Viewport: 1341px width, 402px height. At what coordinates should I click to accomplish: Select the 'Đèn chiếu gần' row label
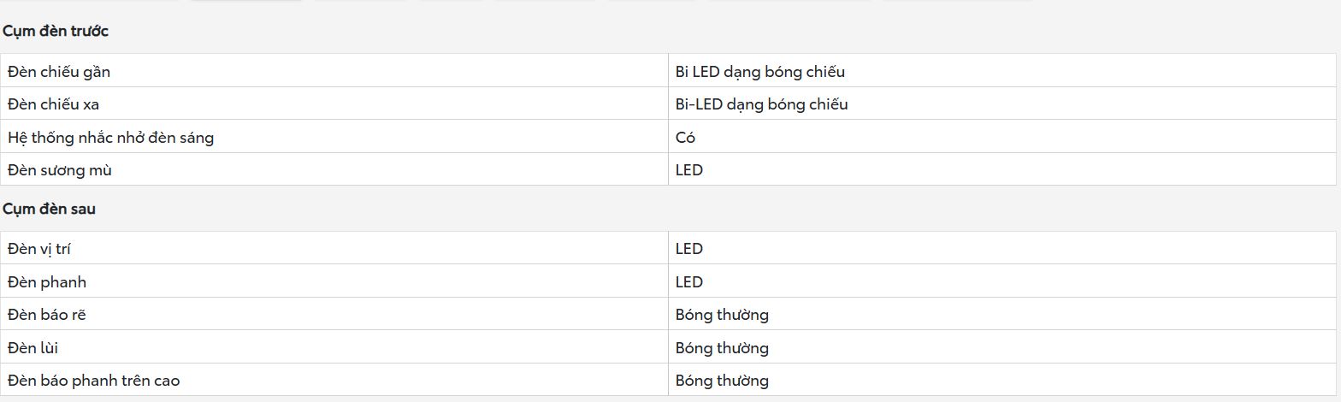pyautogui.click(x=59, y=72)
